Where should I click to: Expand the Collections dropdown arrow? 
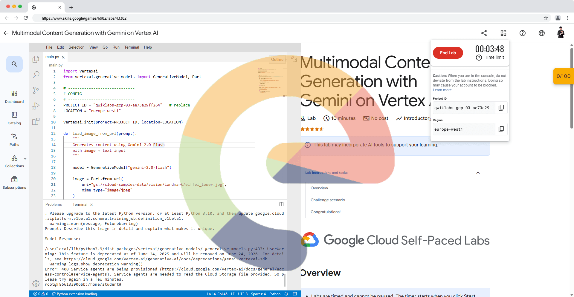tap(25, 159)
